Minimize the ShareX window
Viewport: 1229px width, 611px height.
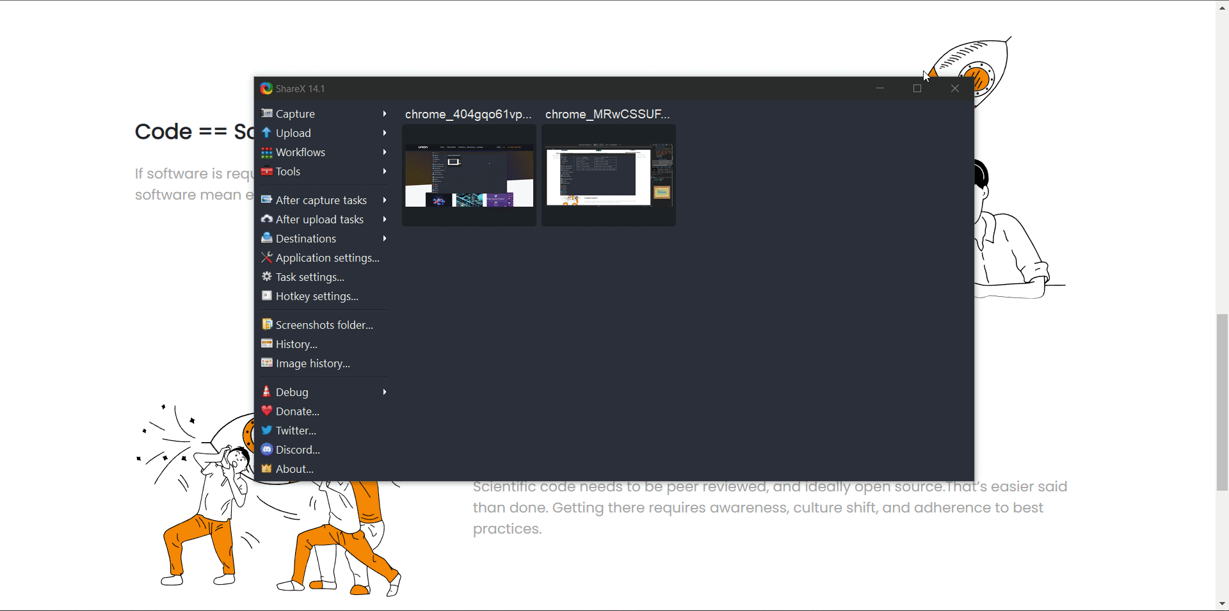coord(880,88)
